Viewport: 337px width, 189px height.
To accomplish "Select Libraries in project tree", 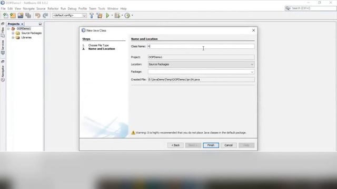I will click(26, 37).
